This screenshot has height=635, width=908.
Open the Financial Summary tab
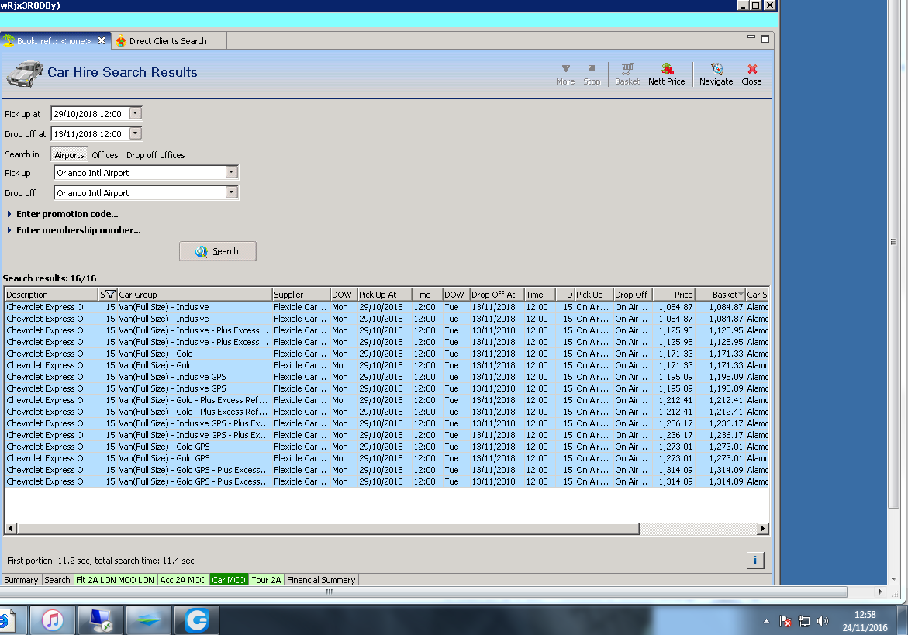321,579
